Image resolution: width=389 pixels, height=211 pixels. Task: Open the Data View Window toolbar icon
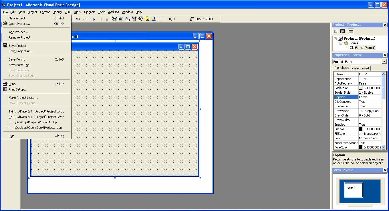pos(147,19)
